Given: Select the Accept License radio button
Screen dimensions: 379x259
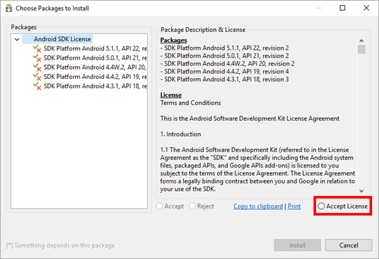Looking at the screenshot, I should 321,206.
